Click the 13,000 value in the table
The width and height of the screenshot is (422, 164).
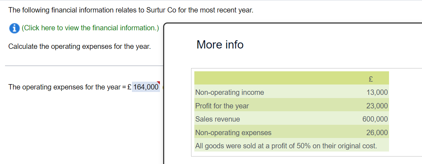point(377,93)
